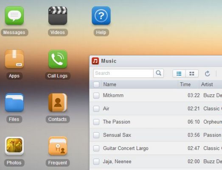
Task: Open the Photos icon
Action: tap(14, 146)
